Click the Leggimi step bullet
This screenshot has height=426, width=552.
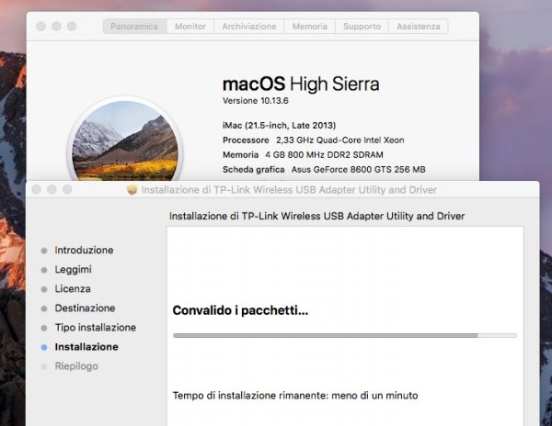(44, 270)
